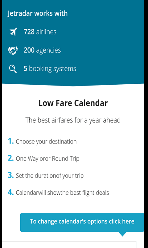The height and width of the screenshot is (248, 148).
Task: Click the tooltip pointer arrow below the blue button
Action: click(x=122, y=234)
